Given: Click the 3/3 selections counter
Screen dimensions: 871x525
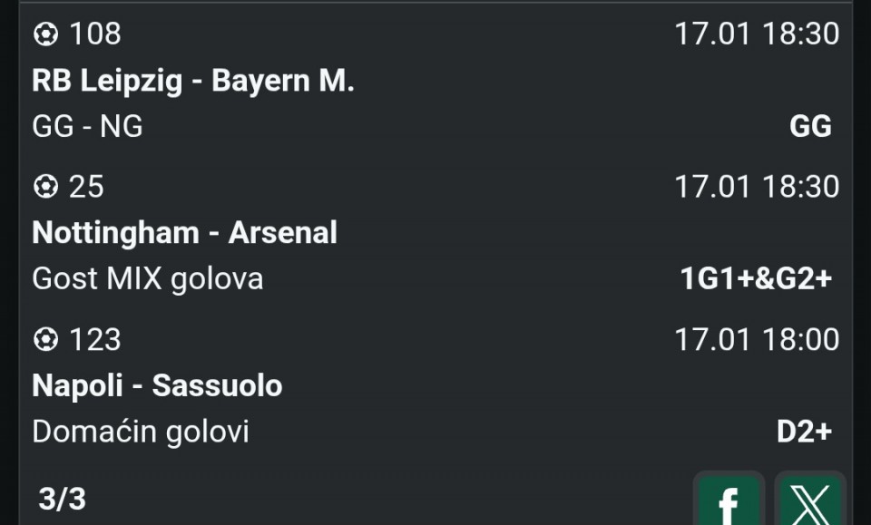Looking at the screenshot, I should 62,498.
